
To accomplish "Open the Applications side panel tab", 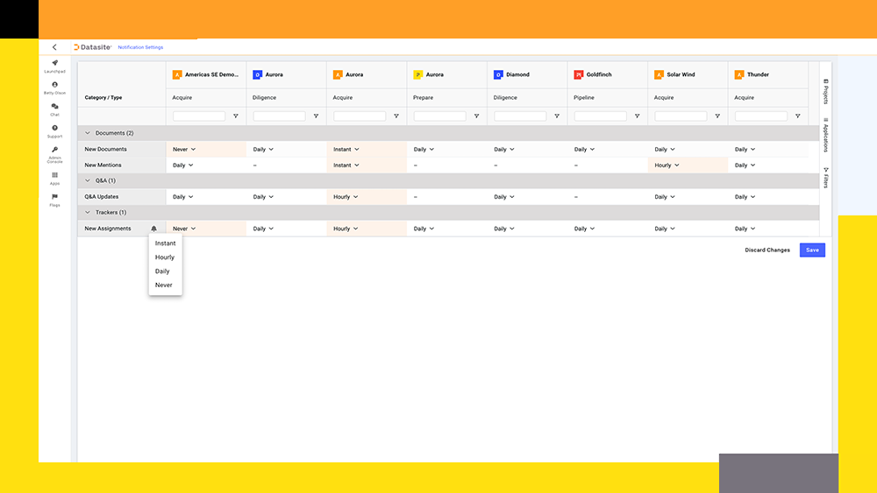I will pyautogui.click(x=826, y=135).
